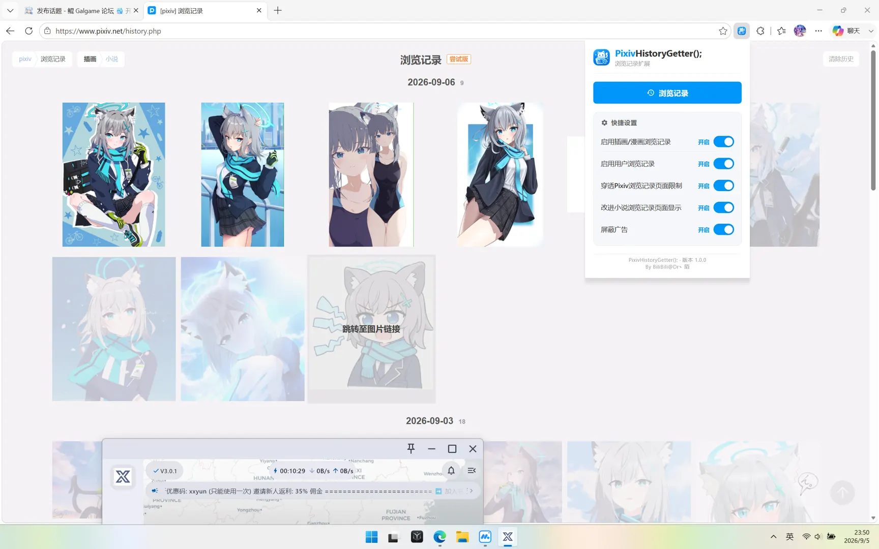Open the dark cube app on taskbar
The width and height of the screenshot is (879, 549).
[x=417, y=537]
